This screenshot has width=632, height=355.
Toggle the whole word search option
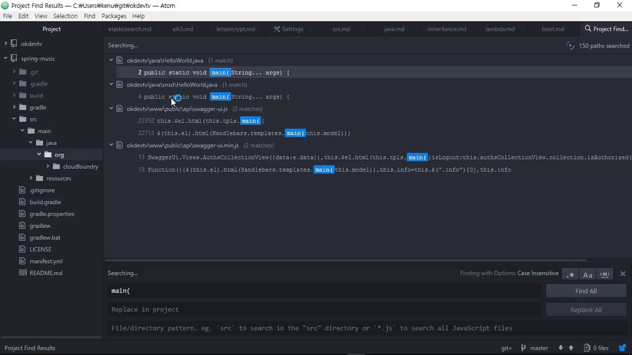point(605,274)
